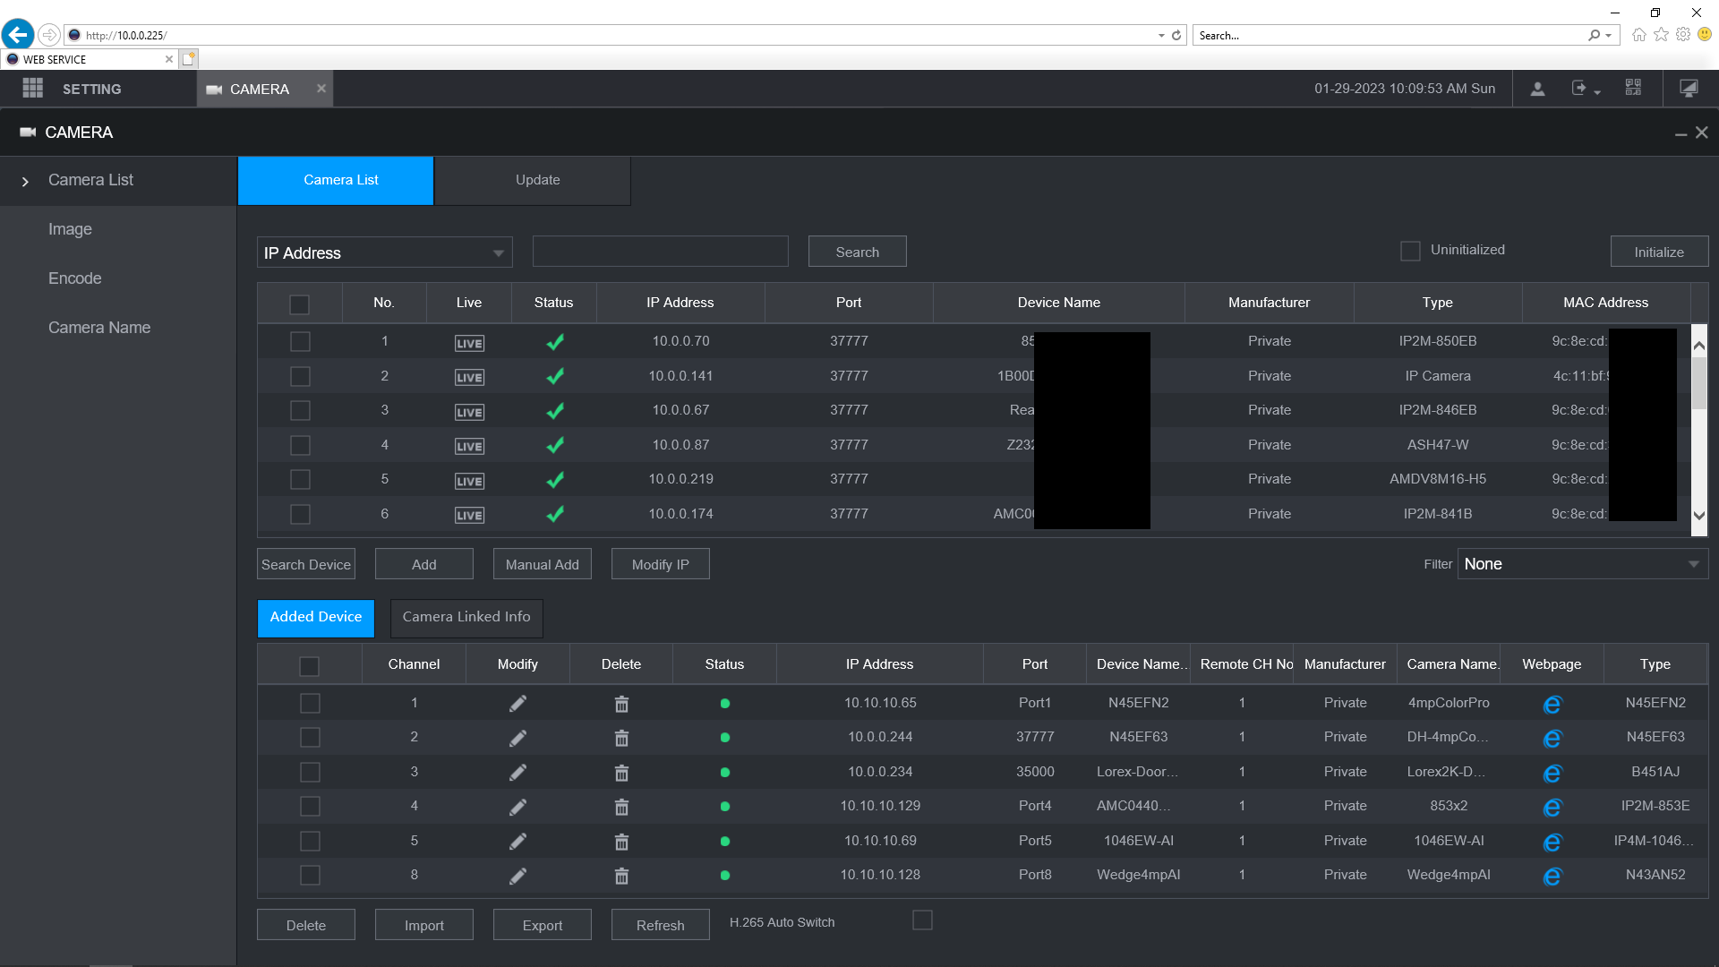Viewport: 1719px width, 967px height.
Task: Click scroll down arrow of device list
Action: click(x=1699, y=516)
